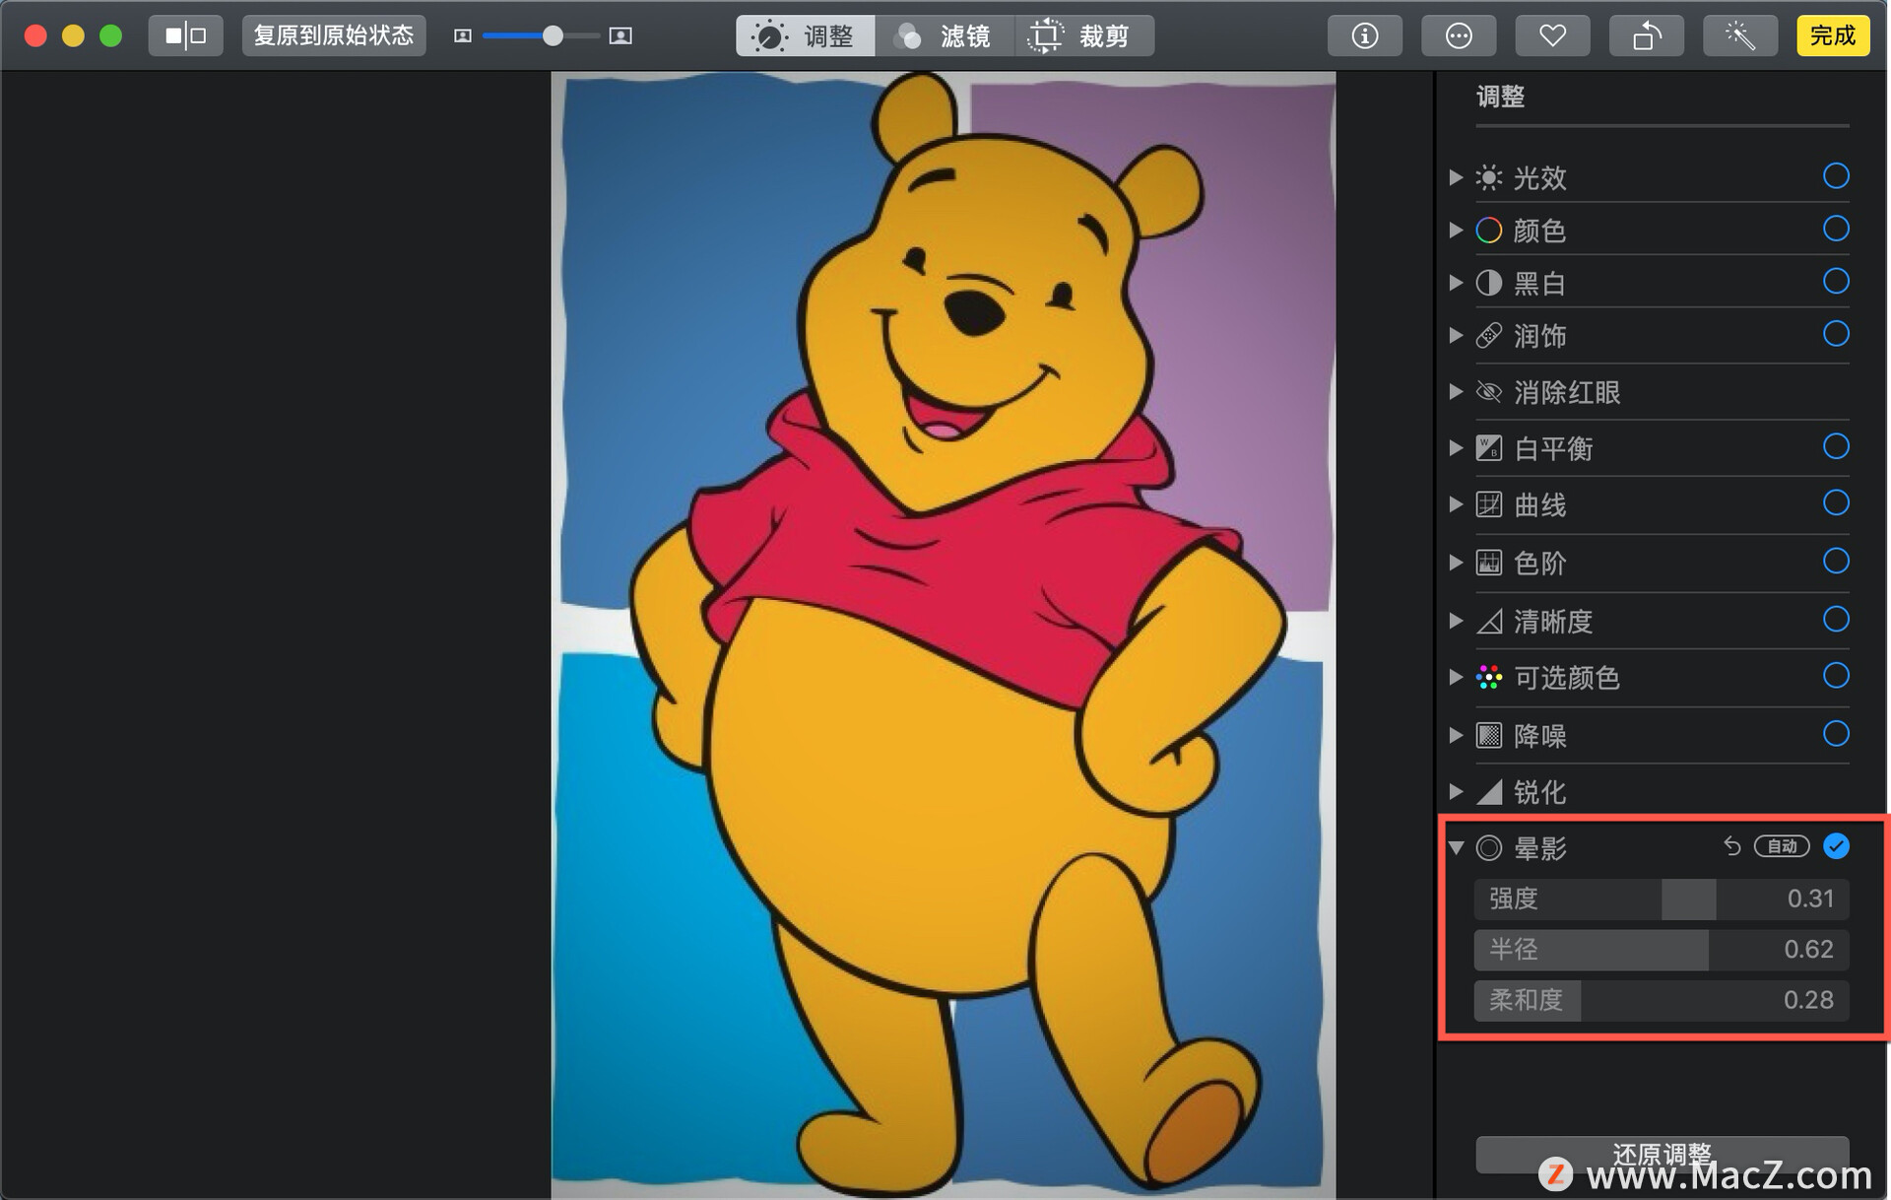
Task: Expand the 消除红眼 section triangle
Action: [1456, 392]
